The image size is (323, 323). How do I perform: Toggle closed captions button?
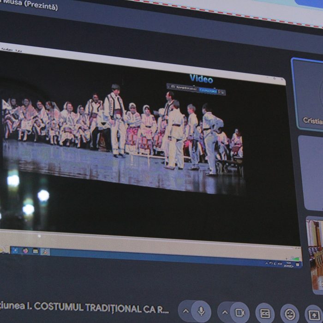click(265, 313)
